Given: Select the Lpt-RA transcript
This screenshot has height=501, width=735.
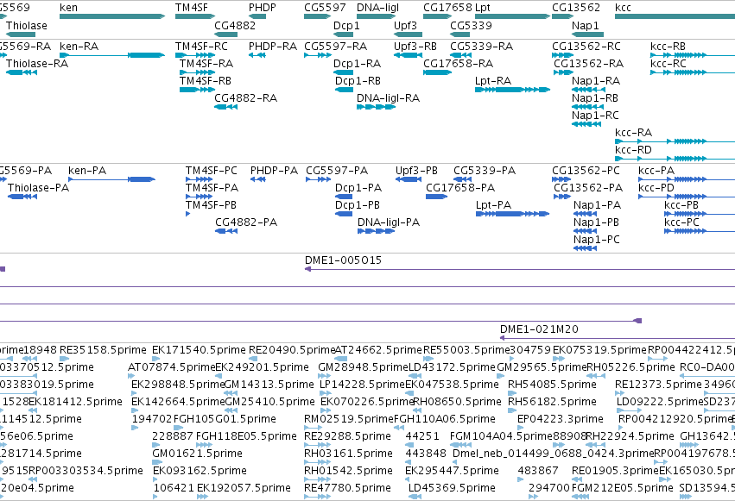Looking at the screenshot, I should [512, 90].
